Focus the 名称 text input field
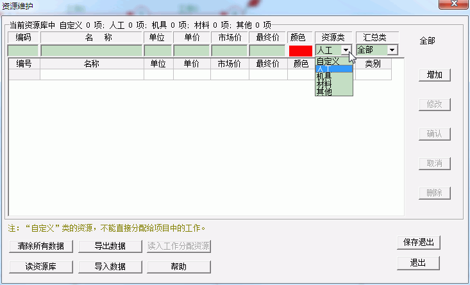Viewport: 470px width, 285px height. pos(91,50)
